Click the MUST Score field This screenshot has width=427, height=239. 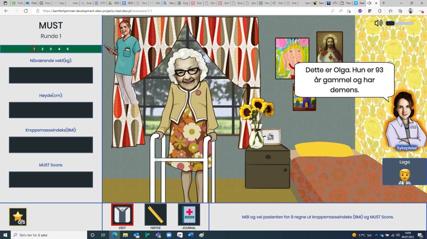(x=51, y=179)
